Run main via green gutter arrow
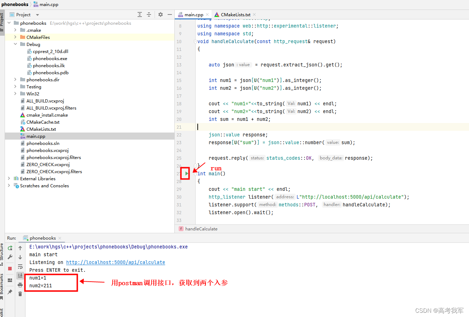469x317 pixels. pyautogui.click(x=185, y=173)
